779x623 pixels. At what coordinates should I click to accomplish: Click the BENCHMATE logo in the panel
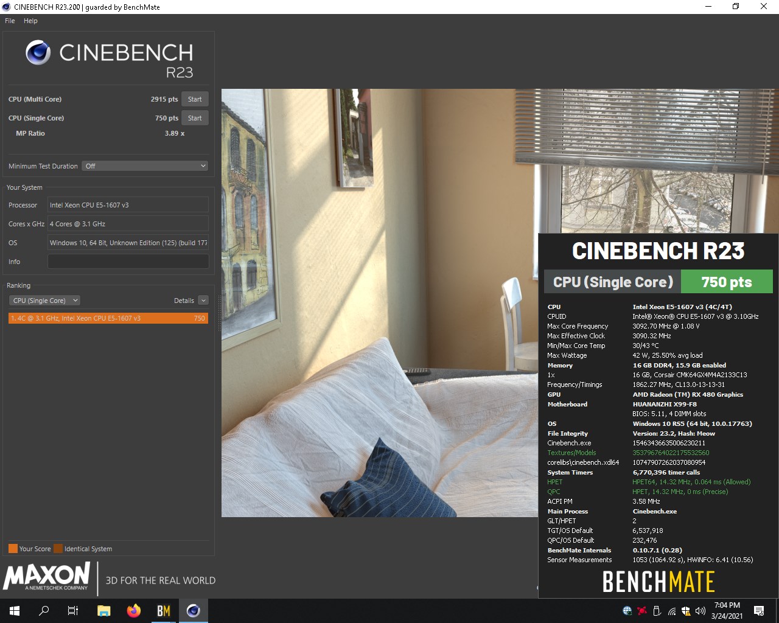[658, 582]
